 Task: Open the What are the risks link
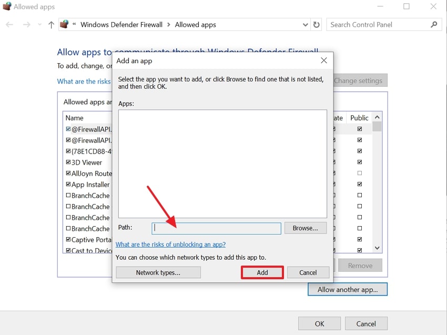point(84,82)
